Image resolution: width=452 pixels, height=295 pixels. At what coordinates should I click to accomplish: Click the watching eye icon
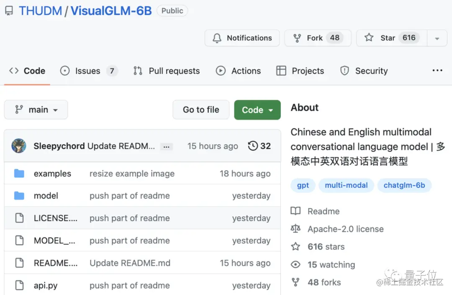click(296, 264)
